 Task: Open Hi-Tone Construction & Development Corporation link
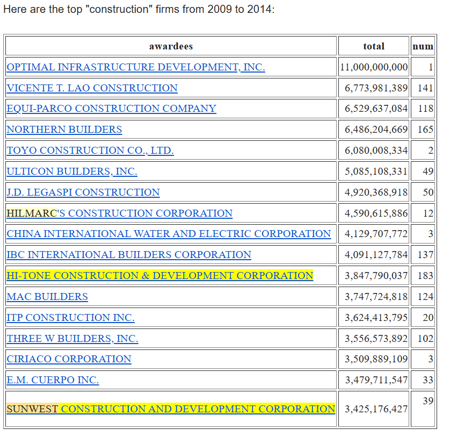160,276
